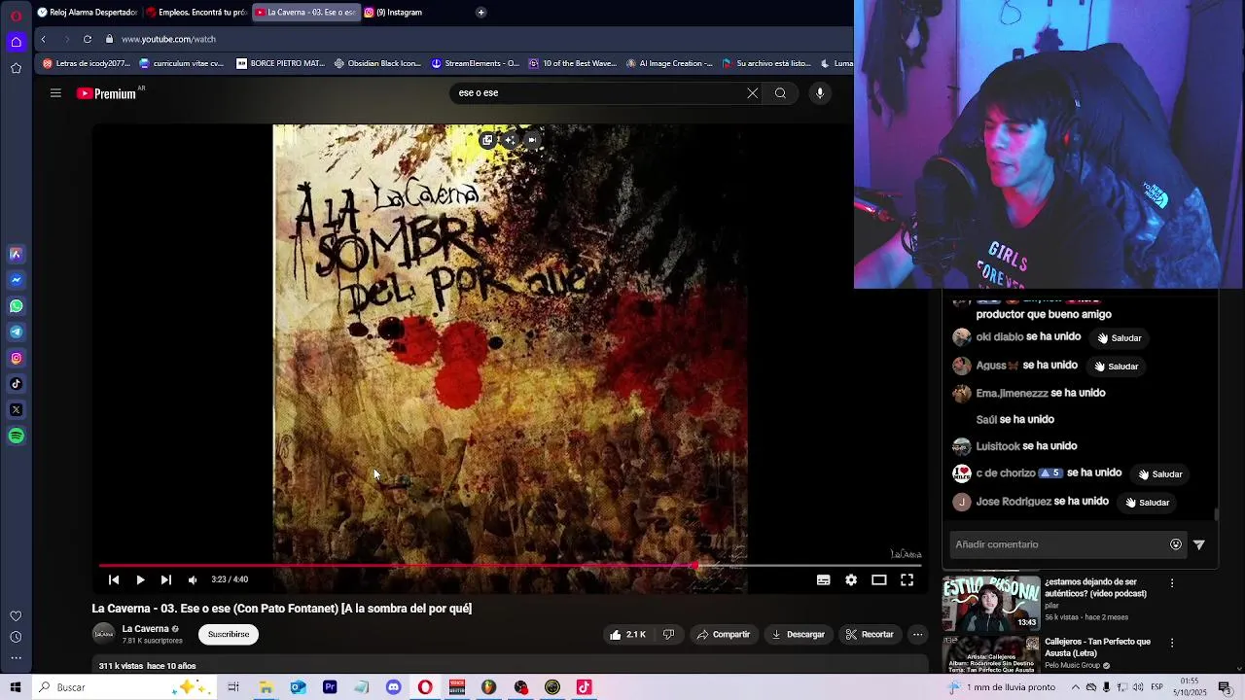
Task: Open the StreamElements bookmark
Action: tap(476, 64)
